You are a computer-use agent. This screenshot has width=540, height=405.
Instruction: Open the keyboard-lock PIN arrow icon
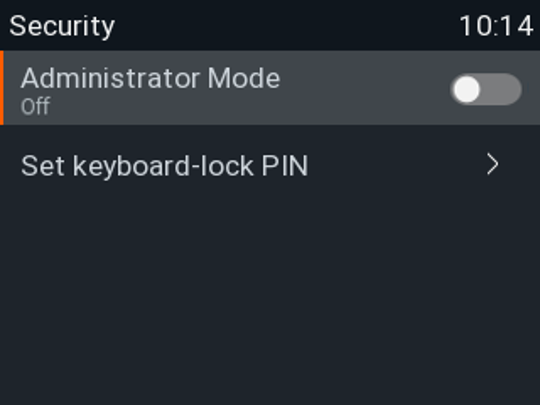(x=492, y=165)
